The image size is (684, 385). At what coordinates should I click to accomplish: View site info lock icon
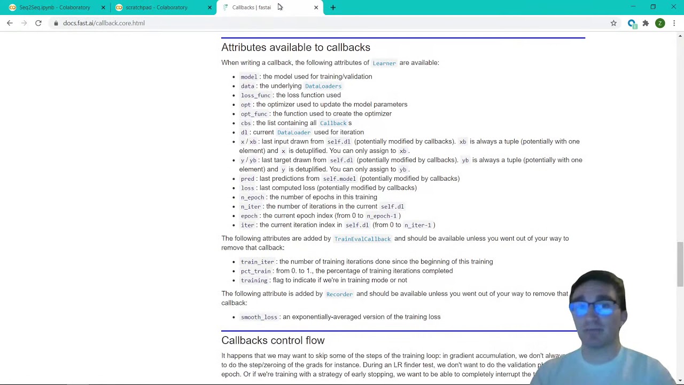tap(56, 23)
